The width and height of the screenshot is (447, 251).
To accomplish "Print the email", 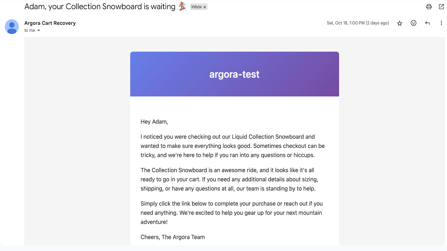I will pyautogui.click(x=428, y=7).
